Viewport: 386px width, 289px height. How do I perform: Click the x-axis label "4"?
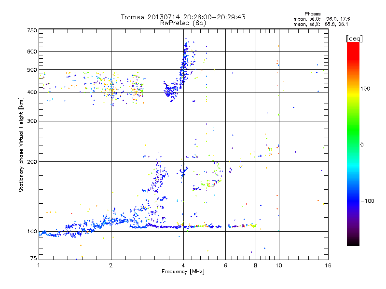pos(183,265)
